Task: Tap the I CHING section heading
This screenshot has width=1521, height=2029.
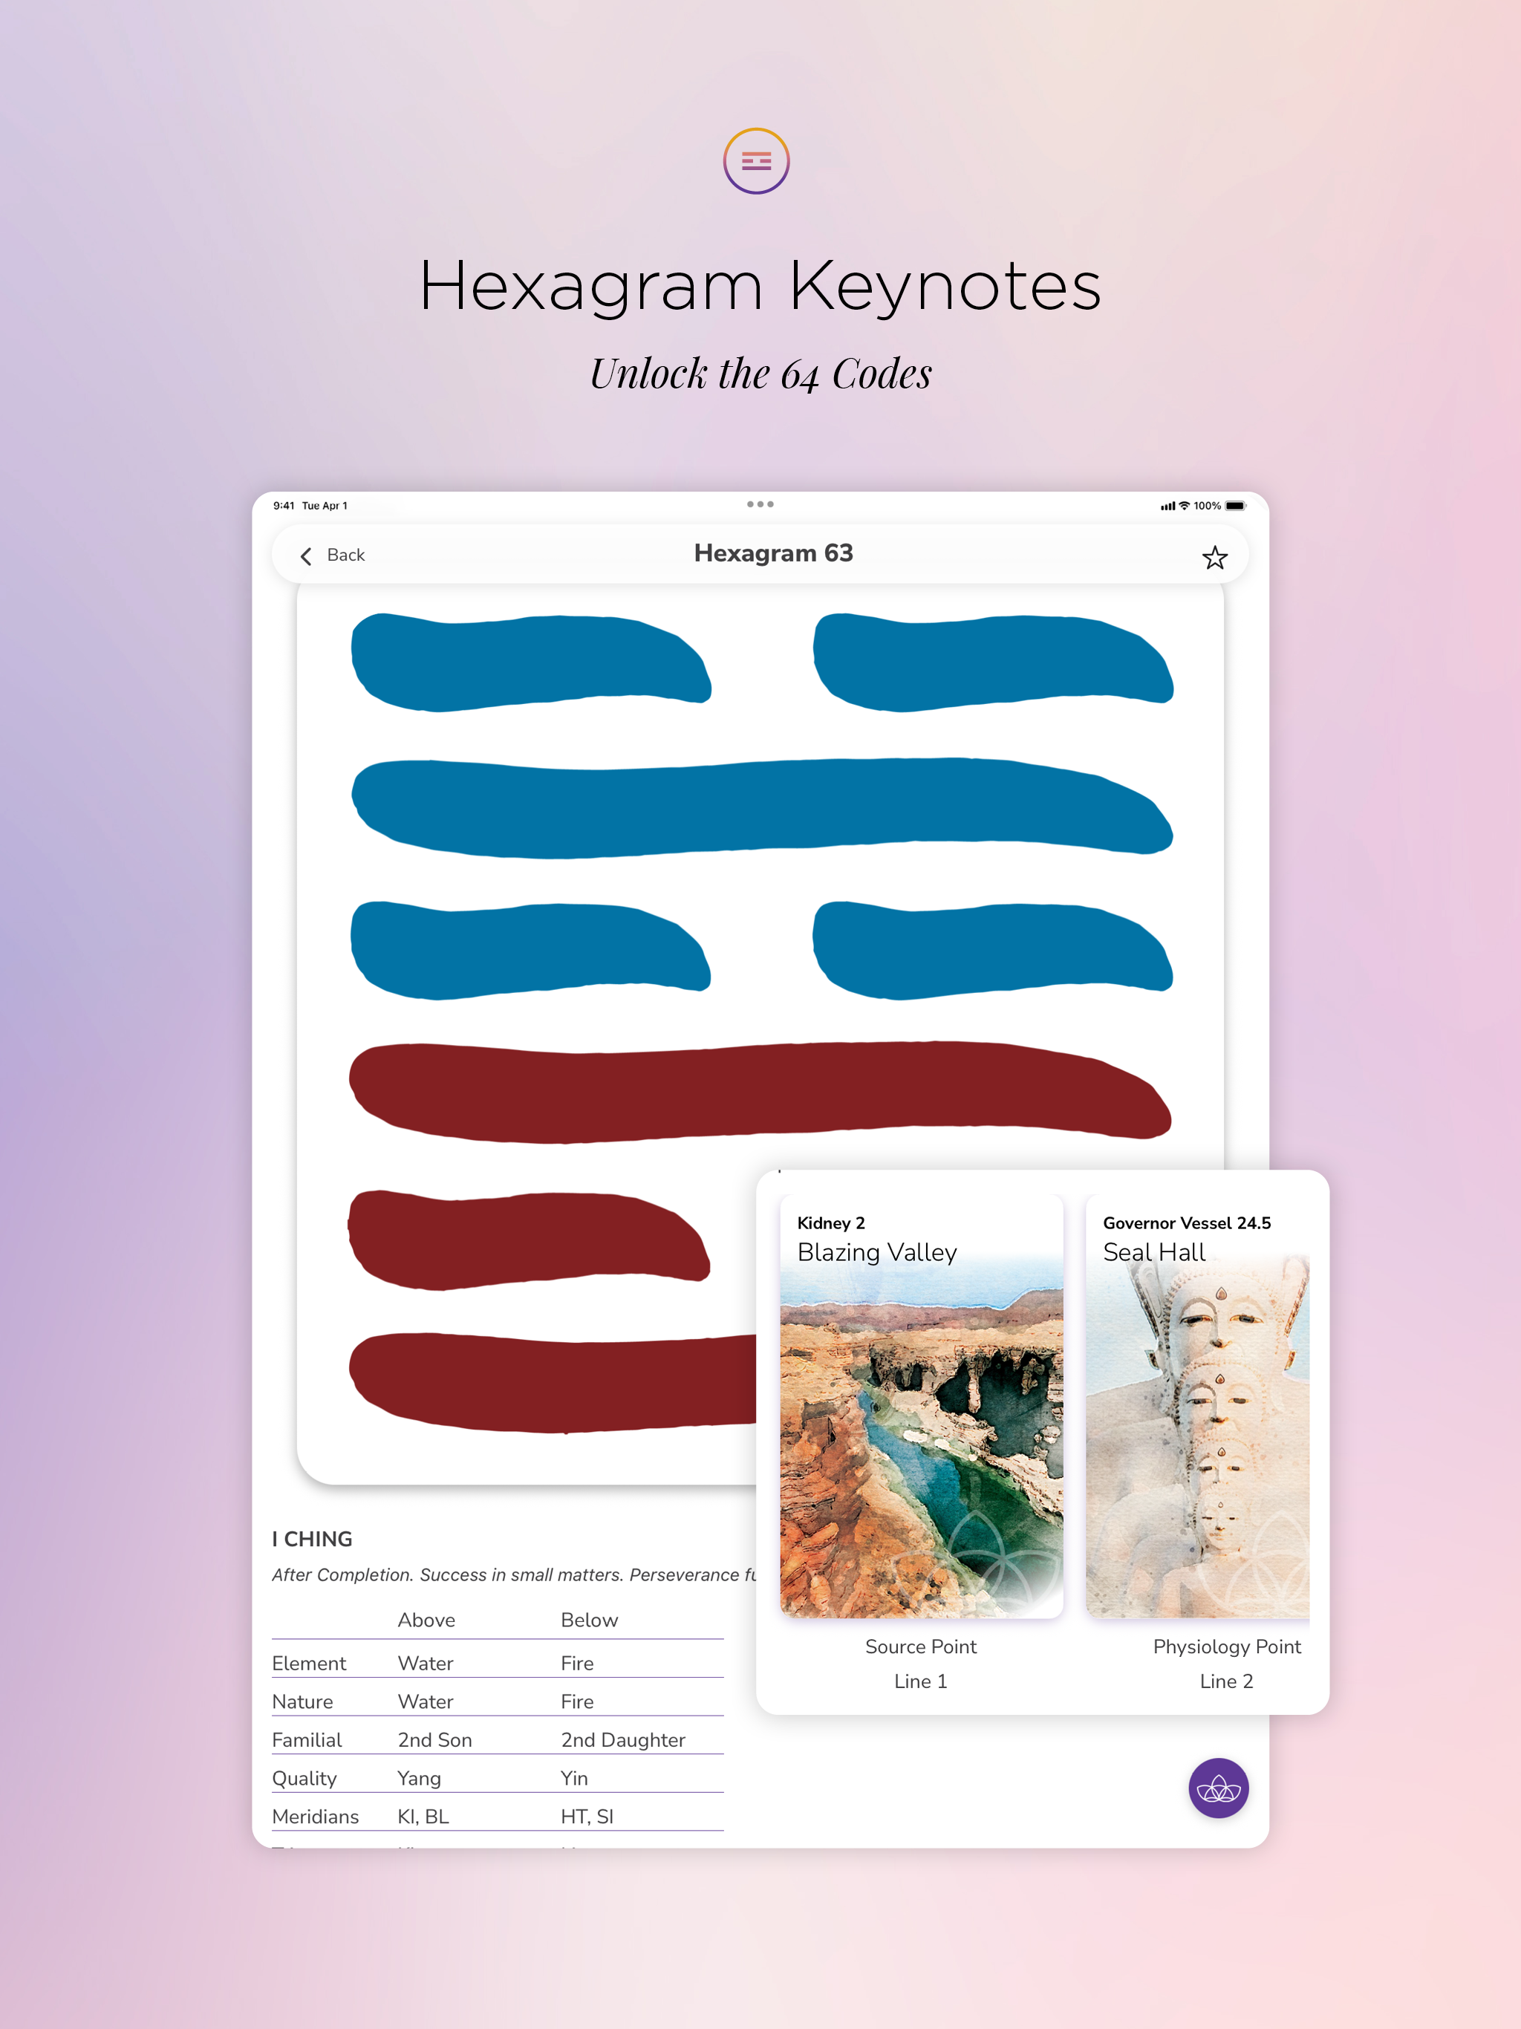Action: point(312,1538)
